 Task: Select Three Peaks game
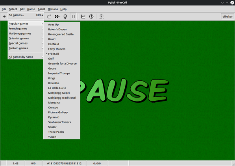pyautogui.click(x=62, y=132)
